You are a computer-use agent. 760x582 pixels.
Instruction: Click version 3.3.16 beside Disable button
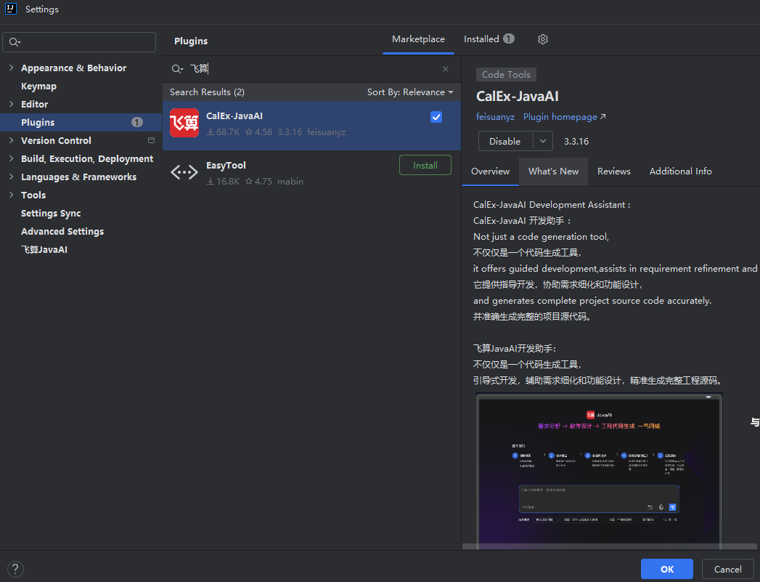(576, 142)
